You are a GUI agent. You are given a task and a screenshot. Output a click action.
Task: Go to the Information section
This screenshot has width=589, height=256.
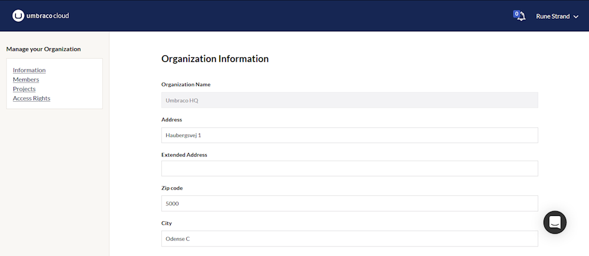29,70
